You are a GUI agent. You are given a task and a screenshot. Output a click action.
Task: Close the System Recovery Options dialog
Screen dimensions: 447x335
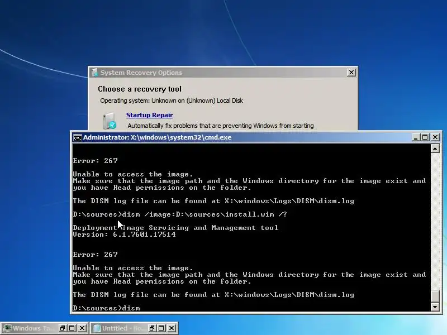pyautogui.click(x=351, y=73)
